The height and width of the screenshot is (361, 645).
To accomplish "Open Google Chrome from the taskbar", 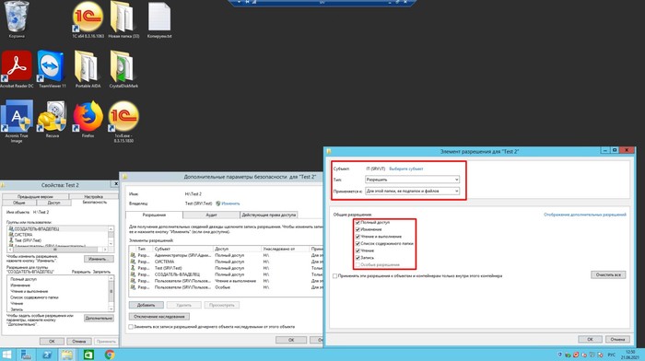I will point(110,355).
